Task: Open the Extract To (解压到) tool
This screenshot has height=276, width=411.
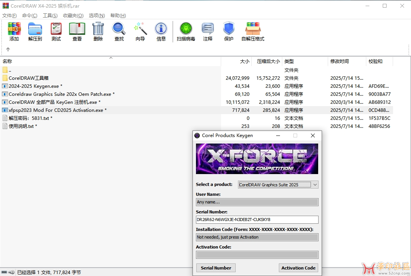Action: click(35, 29)
